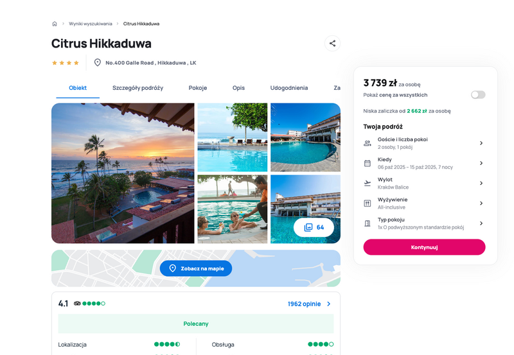This screenshot has width=514, height=355.
Task: Click the location pin next to address
Action: 98,62
